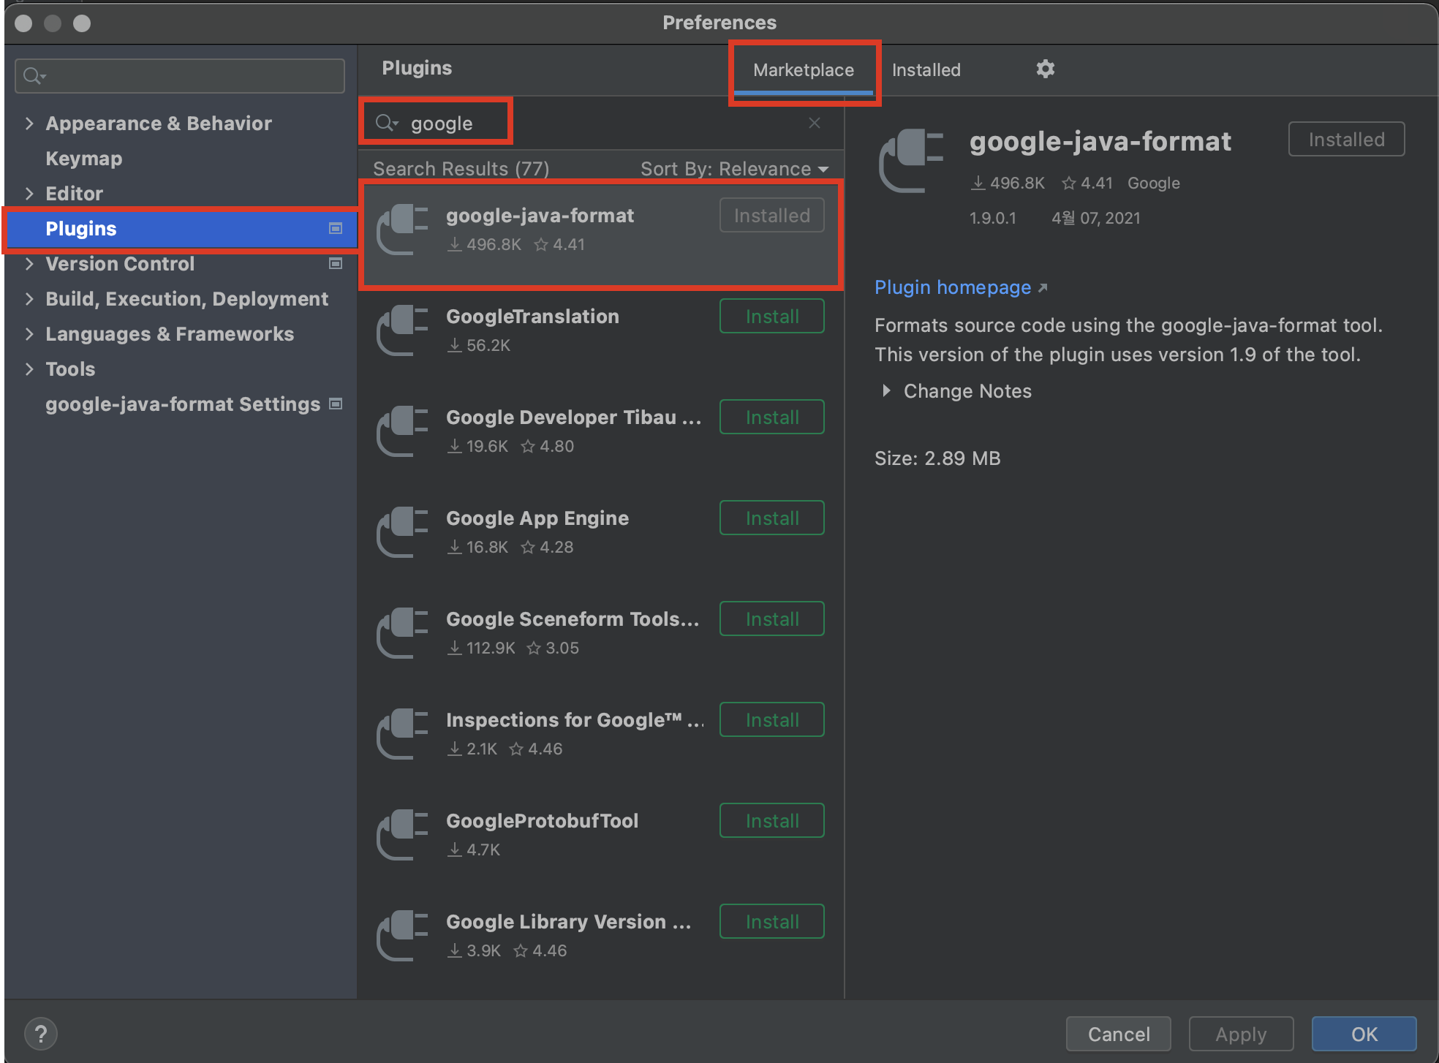The height and width of the screenshot is (1063, 1439).
Task: Expand the Change Notes disclosure triangle
Action: (x=886, y=391)
